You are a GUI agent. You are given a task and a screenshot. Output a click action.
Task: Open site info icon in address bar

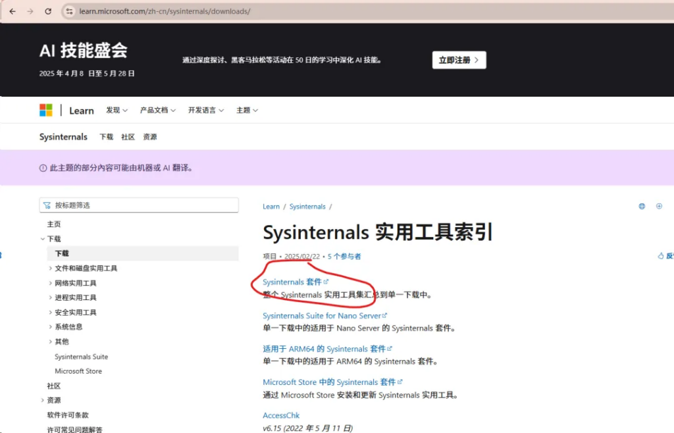point(69,12)
